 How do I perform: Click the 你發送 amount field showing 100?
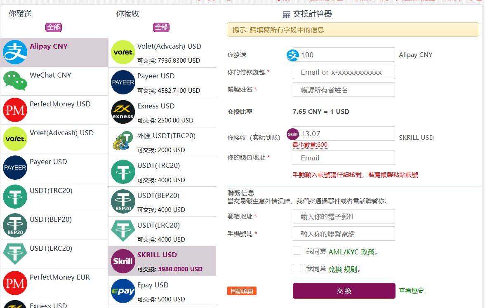coord(344,55)
